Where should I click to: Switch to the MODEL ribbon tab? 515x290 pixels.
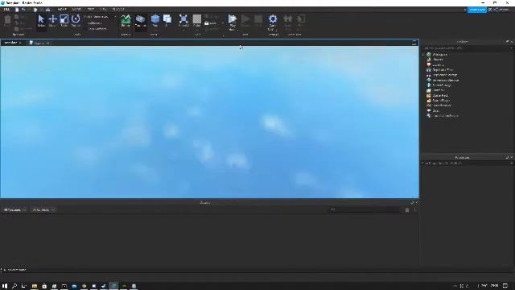(x=76, y=10)
